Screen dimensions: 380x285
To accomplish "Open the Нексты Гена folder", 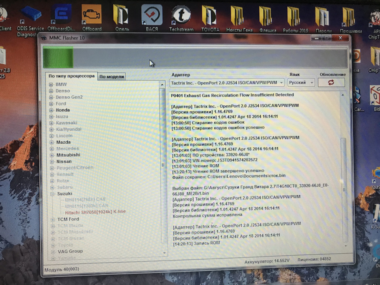I will (239, 19).
